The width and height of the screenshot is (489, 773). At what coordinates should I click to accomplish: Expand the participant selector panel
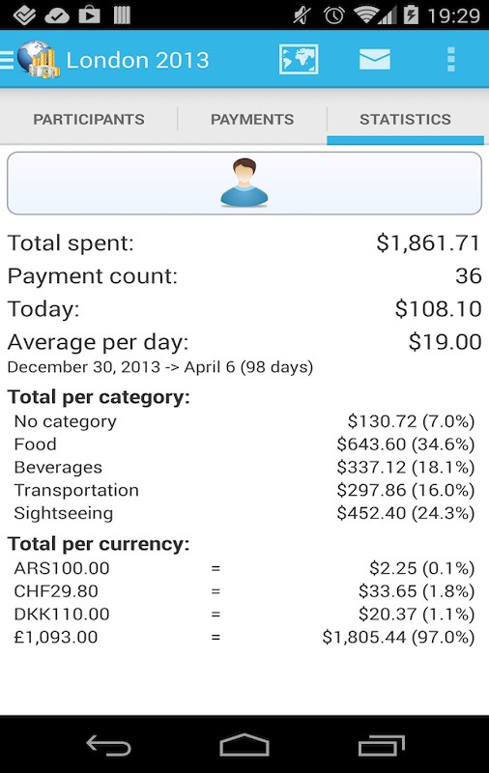coord(244,183)
